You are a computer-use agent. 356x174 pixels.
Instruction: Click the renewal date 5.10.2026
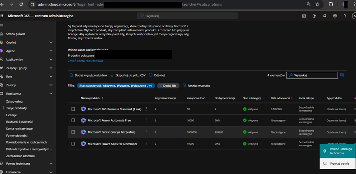coord(276,109)
